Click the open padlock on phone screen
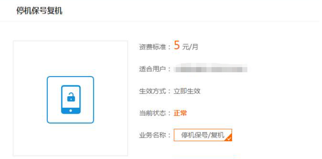Screen dimensions: 322x159 (71, 97)
